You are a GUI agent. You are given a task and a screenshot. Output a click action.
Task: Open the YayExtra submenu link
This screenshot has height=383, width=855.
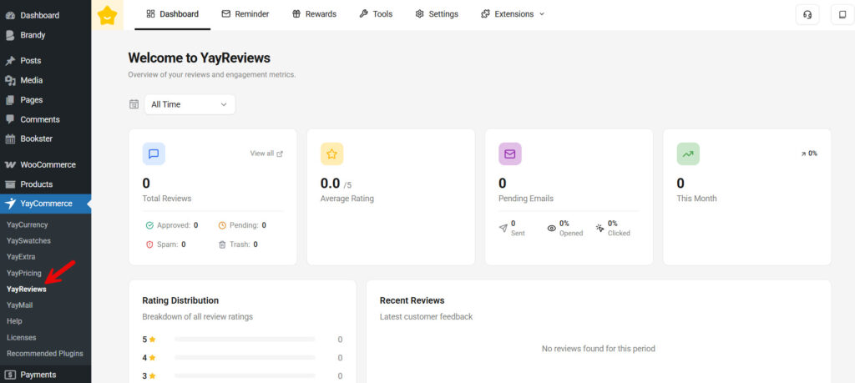pos(21,257)
